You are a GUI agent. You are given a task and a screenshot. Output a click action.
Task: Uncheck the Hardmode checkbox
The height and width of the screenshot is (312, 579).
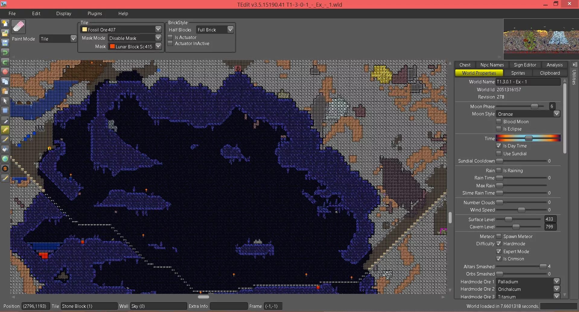pos(499,243)
